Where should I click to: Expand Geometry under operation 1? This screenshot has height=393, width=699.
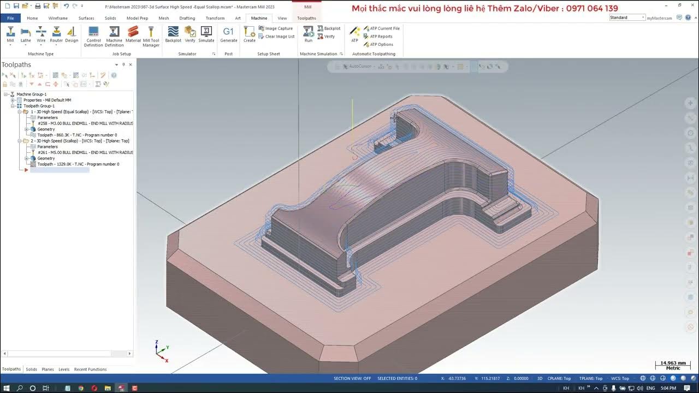(26, 129)
